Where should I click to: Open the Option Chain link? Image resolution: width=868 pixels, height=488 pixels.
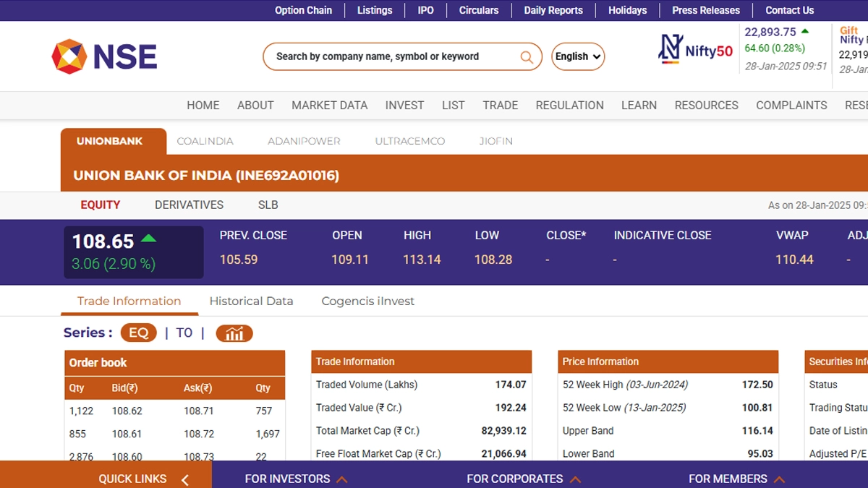303,10
